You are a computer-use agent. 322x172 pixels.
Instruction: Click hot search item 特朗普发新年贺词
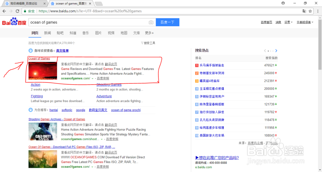[212, 73]
